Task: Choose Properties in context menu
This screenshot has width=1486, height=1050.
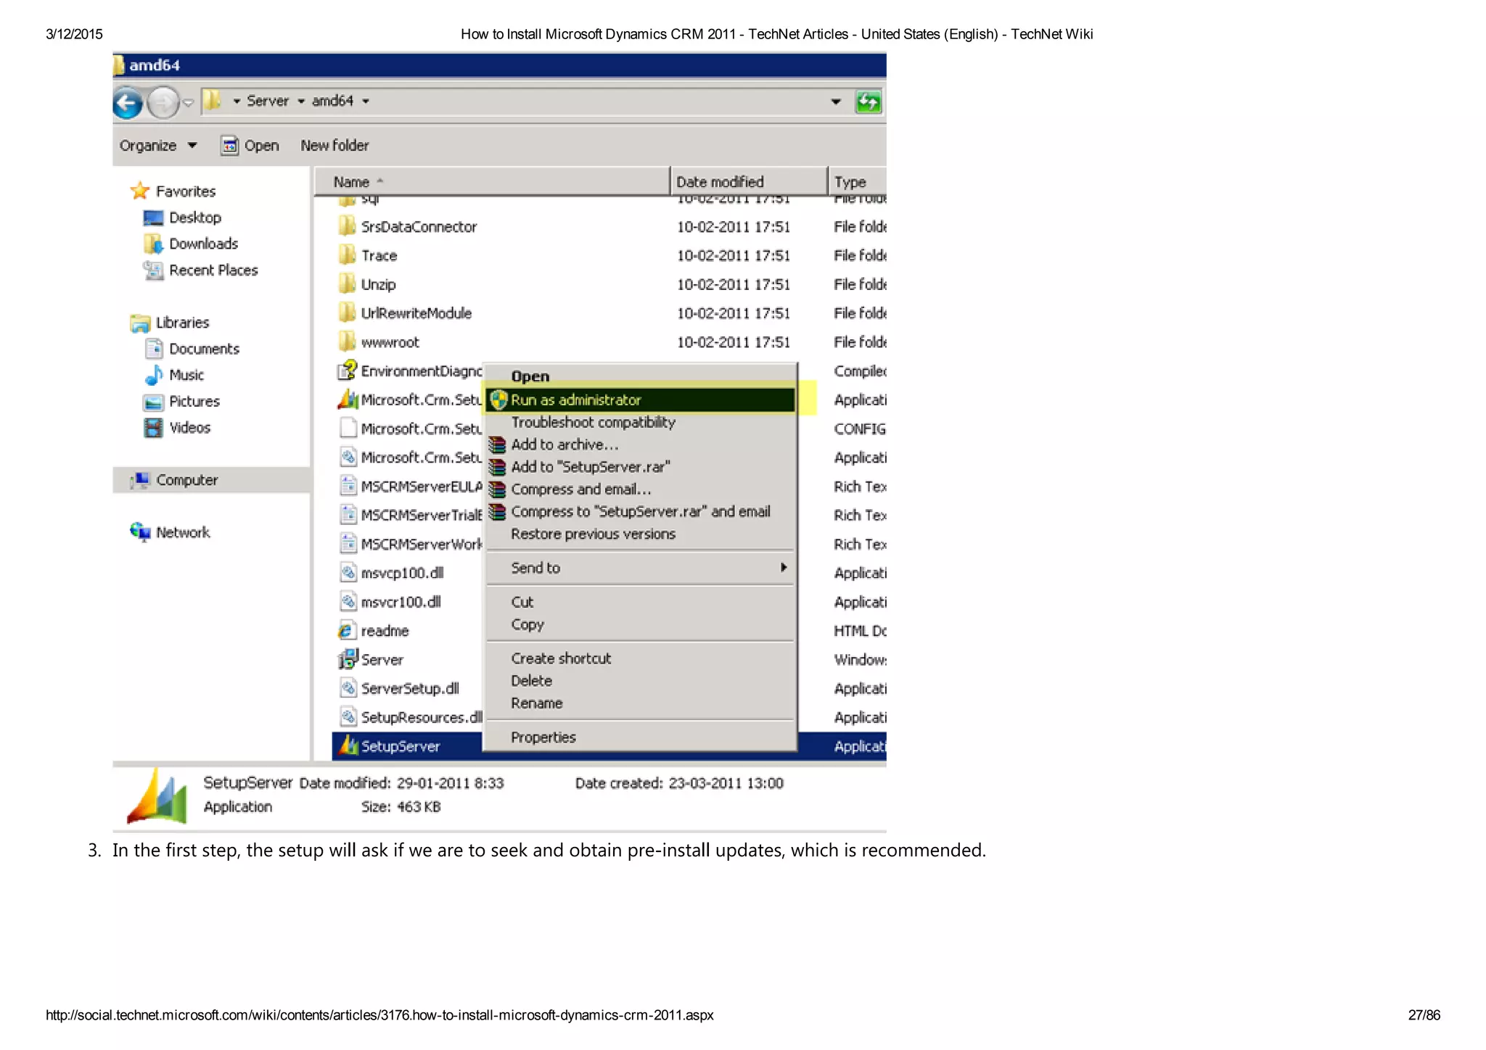Action: pyautogui.click(x=641, y=738)
